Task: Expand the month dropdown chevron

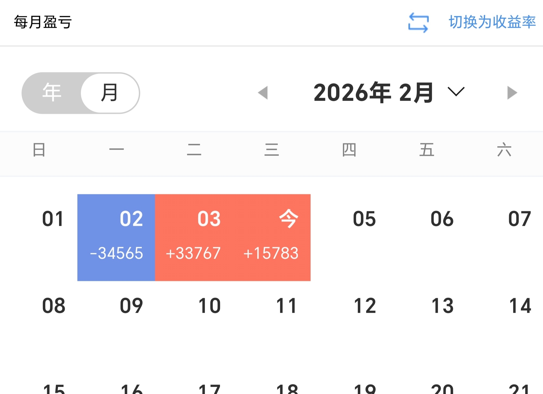Action: coord(456,92)
